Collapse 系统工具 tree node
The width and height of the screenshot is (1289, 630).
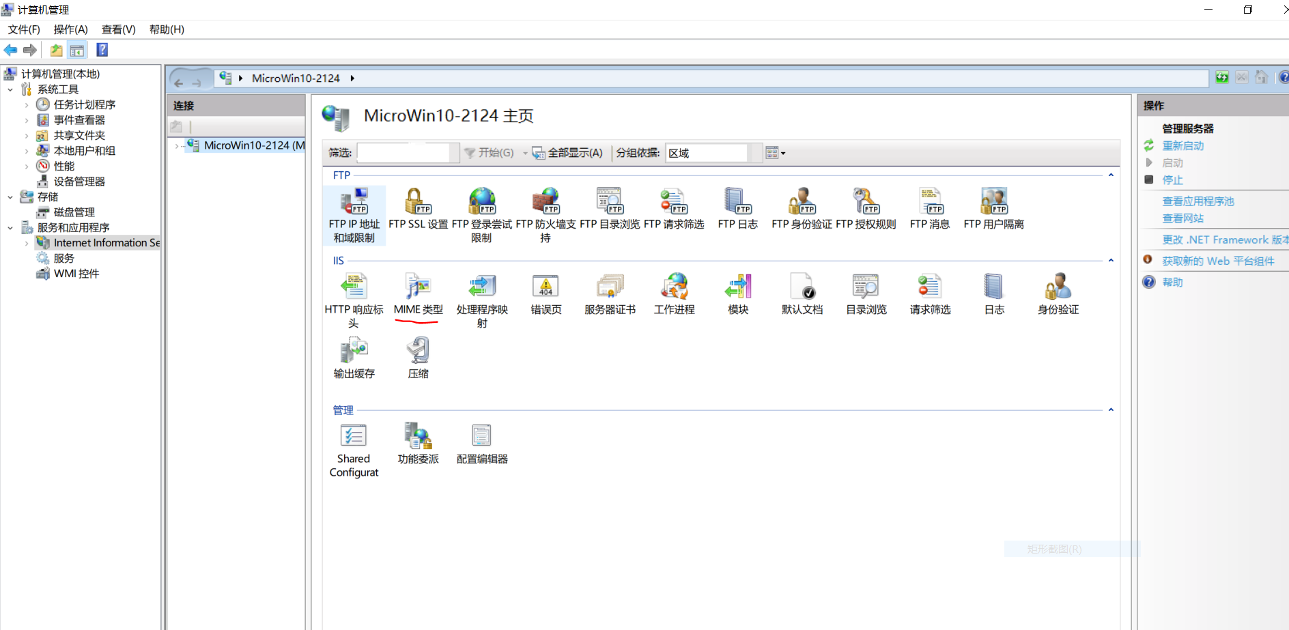(x=10, y=89)
